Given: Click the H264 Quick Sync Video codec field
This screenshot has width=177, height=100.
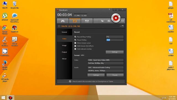Looking at the screenshot, I should 105,60.
